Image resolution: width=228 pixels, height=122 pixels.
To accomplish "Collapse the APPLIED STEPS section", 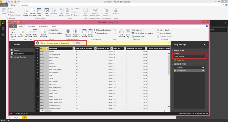I will (x=173, y=64).
